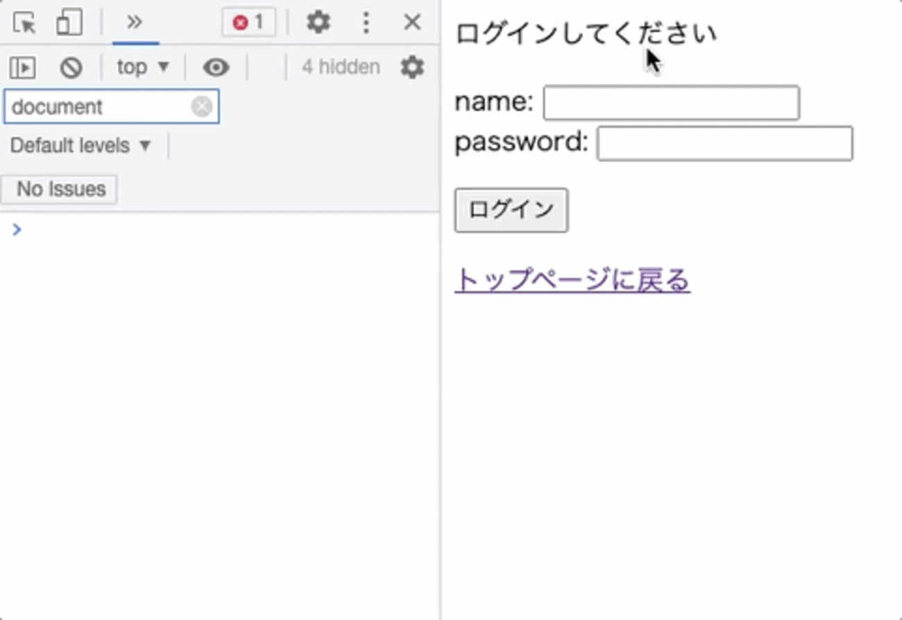This screenshot has width=902, height=620.
Task: Click the red error count badge
Action: [248, 23]
